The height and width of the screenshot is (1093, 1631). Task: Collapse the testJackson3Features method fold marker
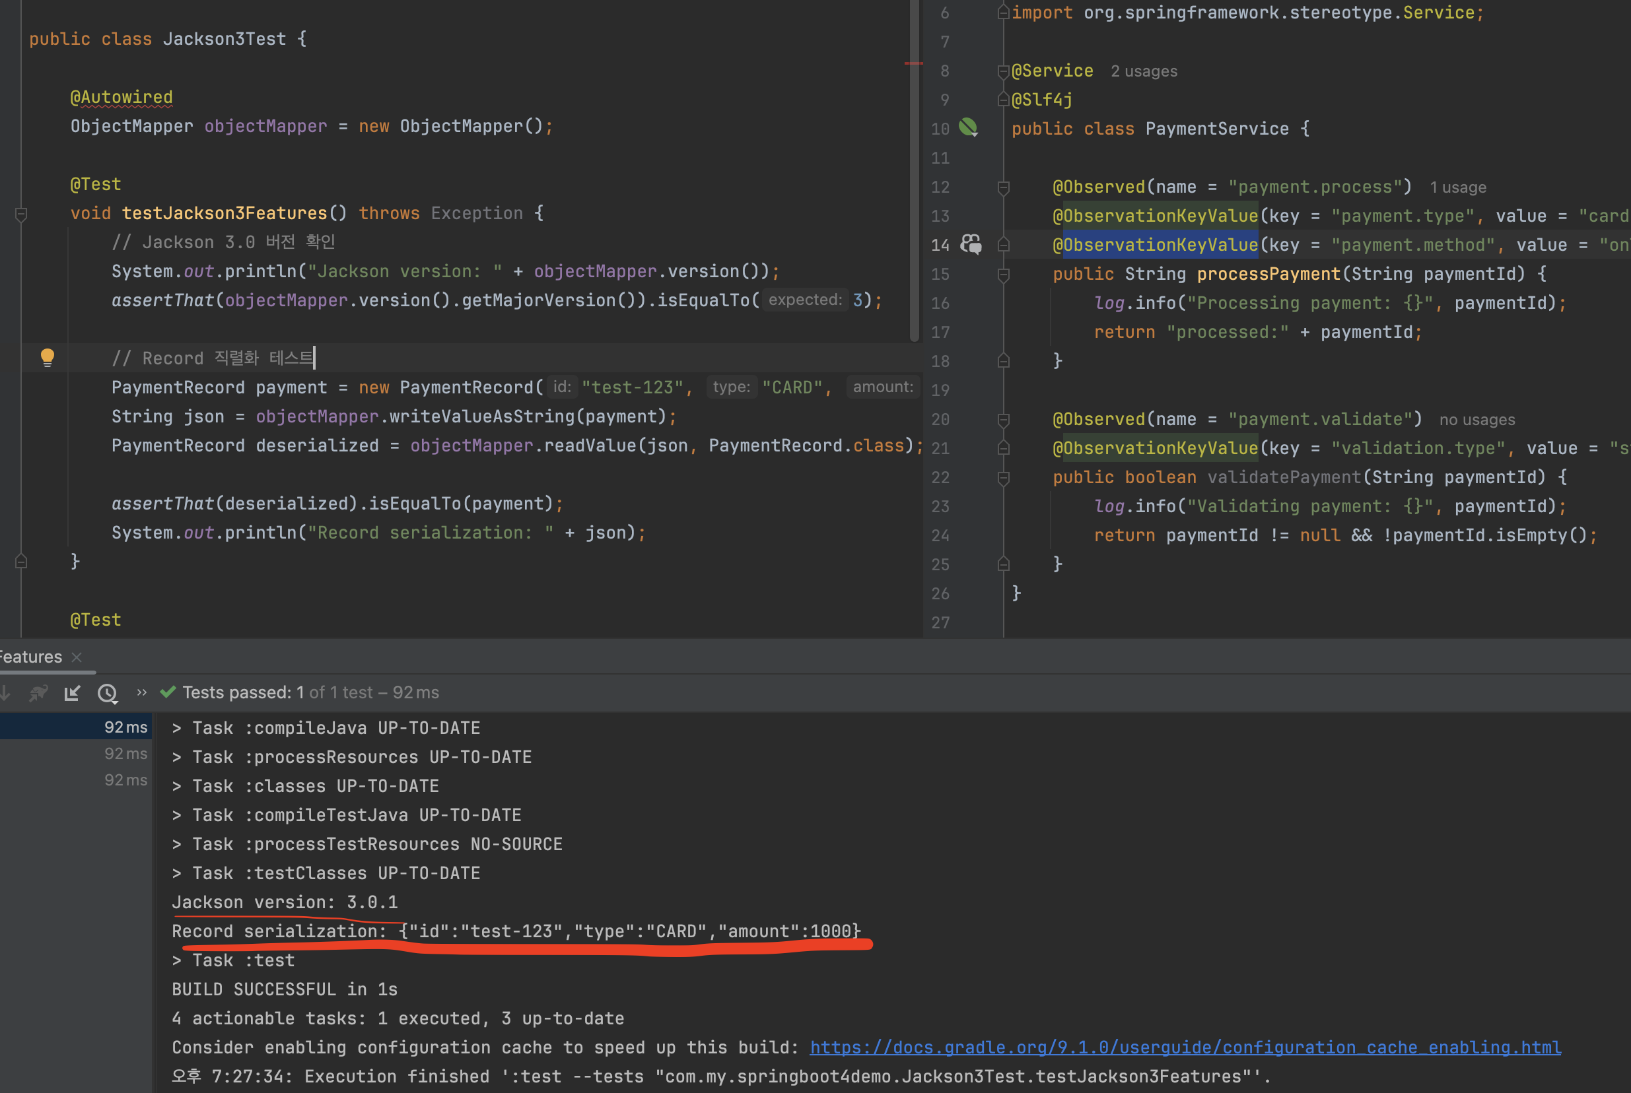tap(21, 214)
